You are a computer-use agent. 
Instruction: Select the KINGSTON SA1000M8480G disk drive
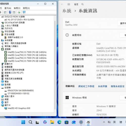point(21,90)
